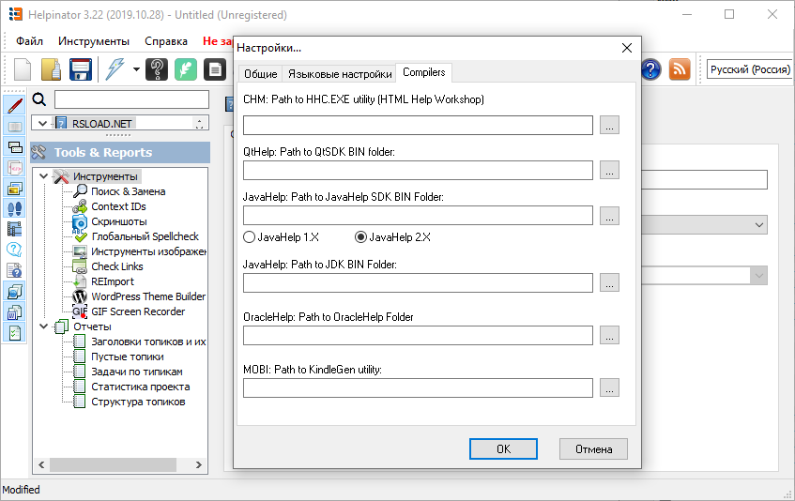Collapse the Инструменты tree node
The width and height of the screenshot is (795, 501).
coord(43,176)
